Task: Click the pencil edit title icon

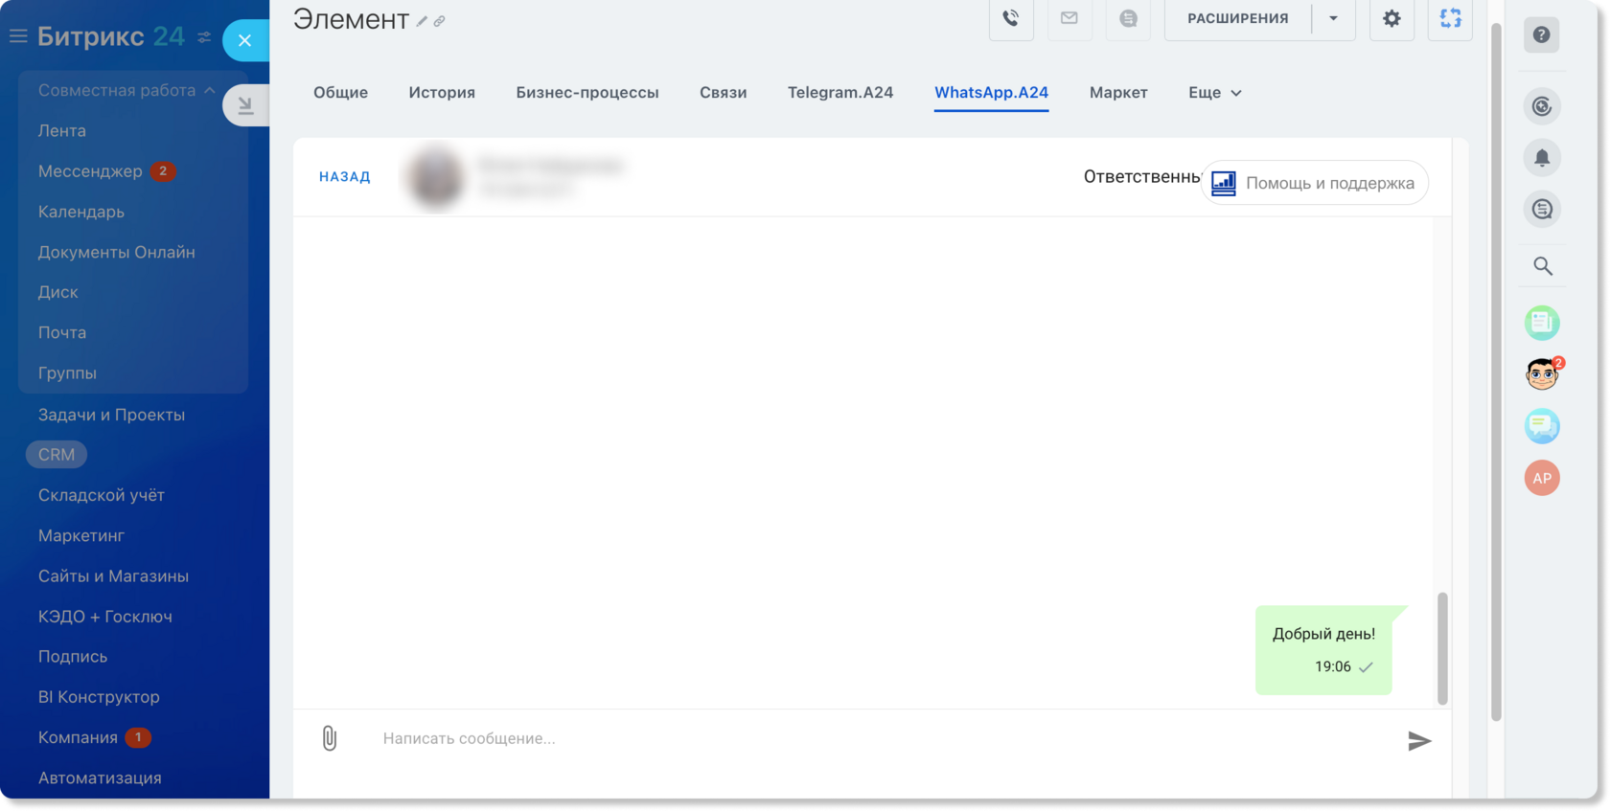Action: [x=422, y=21]
